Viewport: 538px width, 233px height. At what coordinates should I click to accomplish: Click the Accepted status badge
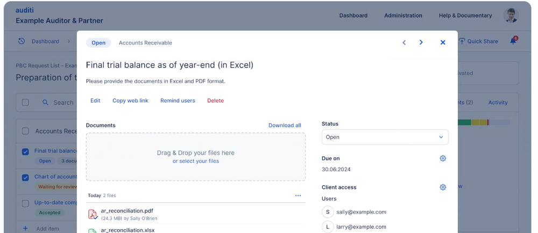click(x=49, y=213)
